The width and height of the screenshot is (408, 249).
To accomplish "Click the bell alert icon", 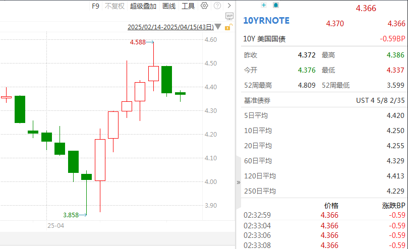I will point(275,5).
